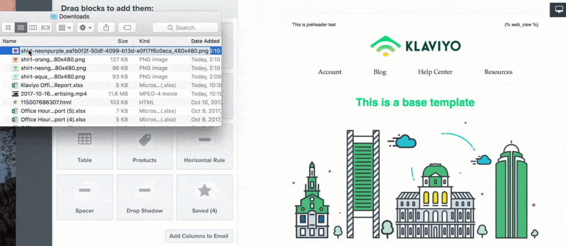Viewport: 566px width, 246px height.
Task: Open the Finder gear action menu
Action: click(86, 28)
